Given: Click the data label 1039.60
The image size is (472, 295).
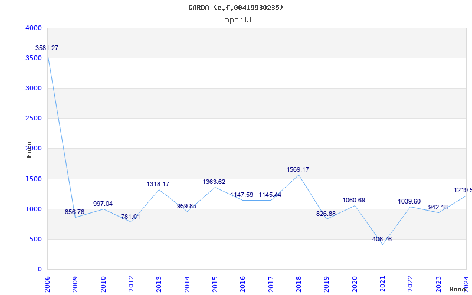Looking at the screenshot, I should pyautogui.click(x=409, y=201).
